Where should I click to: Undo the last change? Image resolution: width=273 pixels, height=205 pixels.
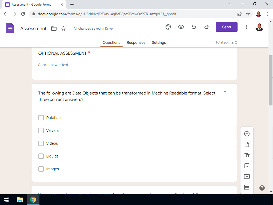[x=194, y=27]
